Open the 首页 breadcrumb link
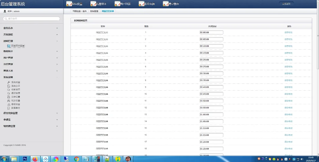This screenshot has height=162, width=319. (84, 11)
